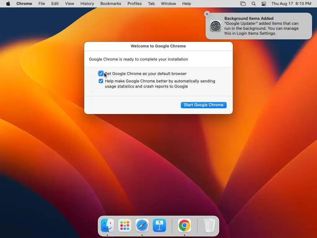This screenshot has height=238, width=317.
Task: Open the Apple menu
Action: 8,4
